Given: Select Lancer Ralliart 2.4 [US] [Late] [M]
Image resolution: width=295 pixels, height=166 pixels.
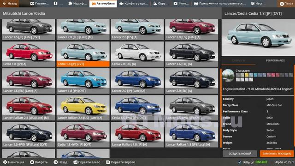Looking at the screenshot, I should (29, 108).
